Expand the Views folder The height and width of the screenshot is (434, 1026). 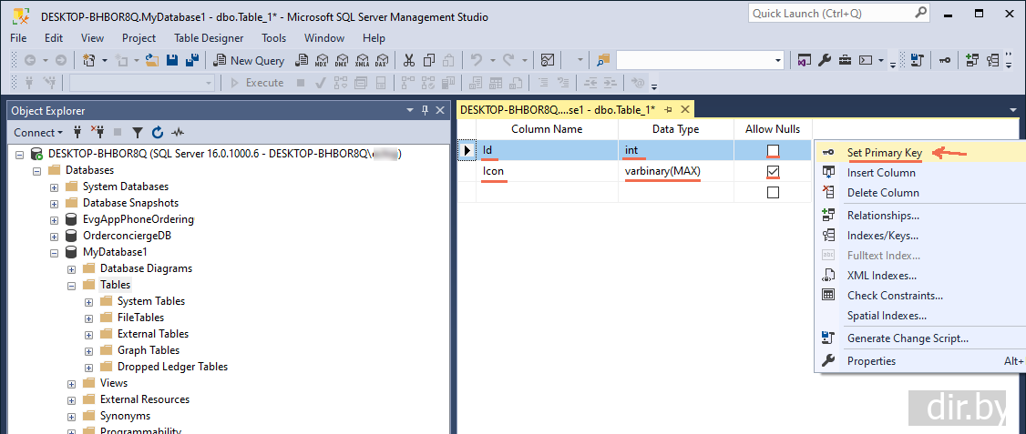coord(71,383)
